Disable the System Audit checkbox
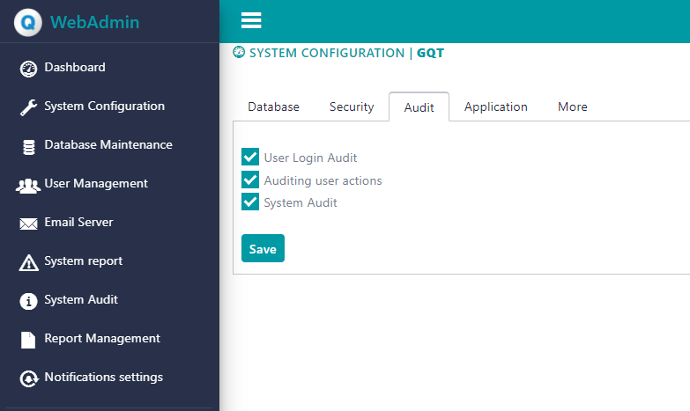This screenshot has height=411, width=690. click(250, 202)
